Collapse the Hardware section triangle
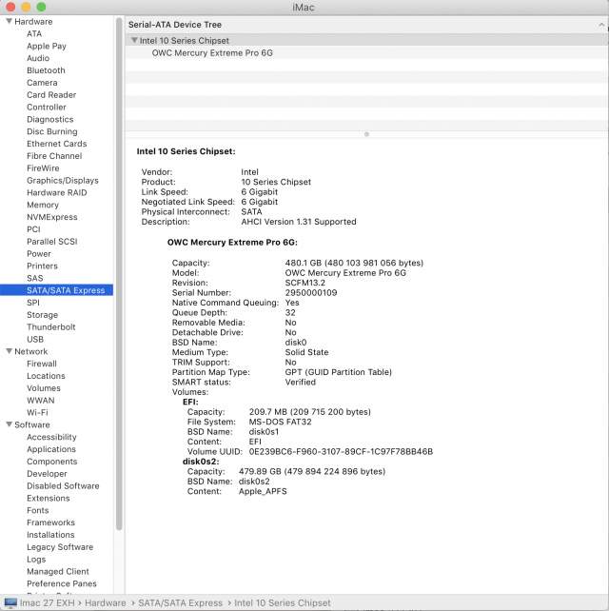This screenshot has height=611, width=609. coord(9,21)
